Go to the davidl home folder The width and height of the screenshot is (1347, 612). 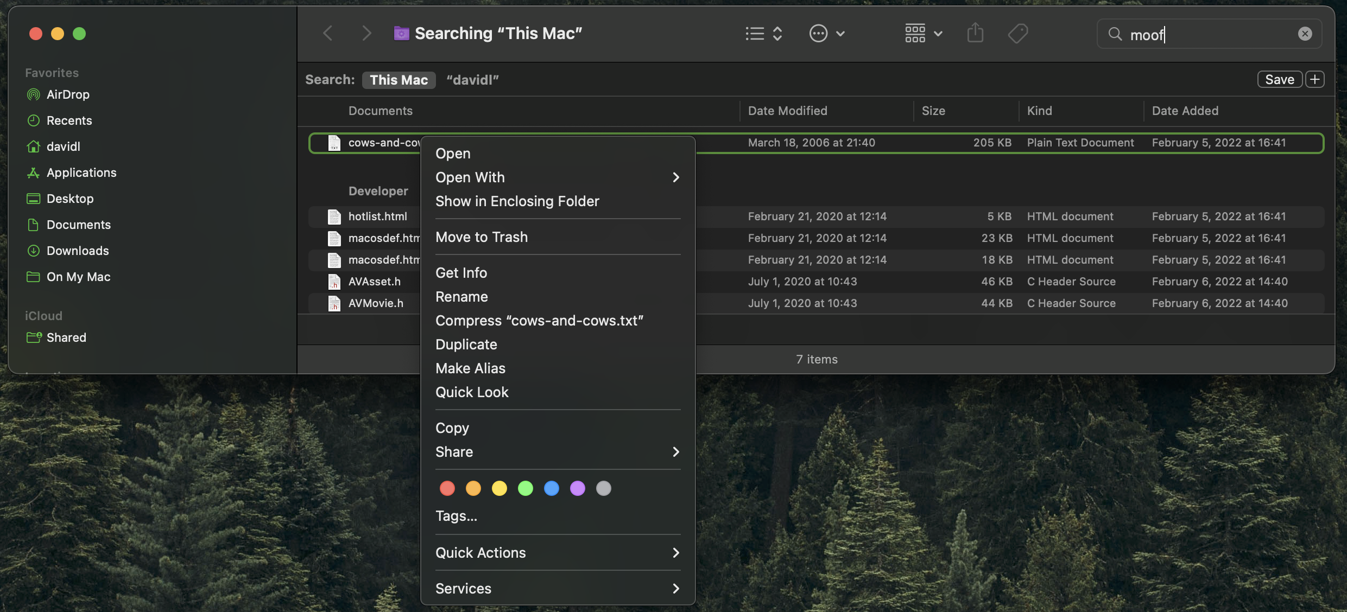pos(63,146)
